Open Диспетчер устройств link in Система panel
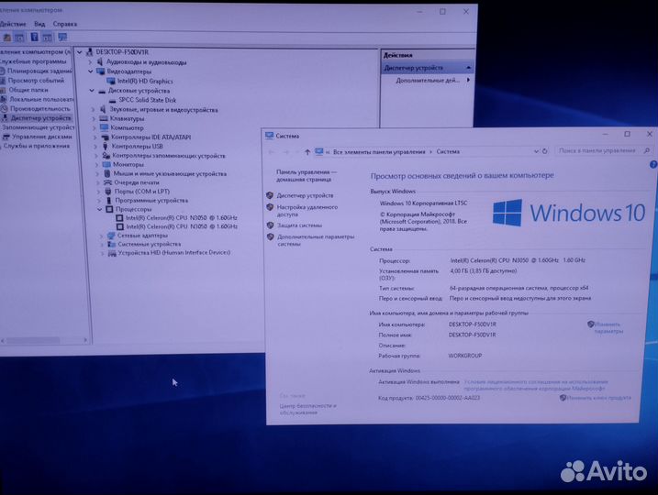The width and height of the screenshot is (658, 495). pos(306,195)
